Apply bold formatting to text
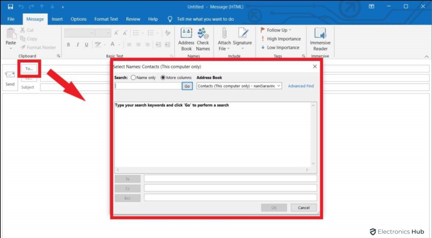The width and height of the screenshot is (432, 238). click(x=69, y=44)
